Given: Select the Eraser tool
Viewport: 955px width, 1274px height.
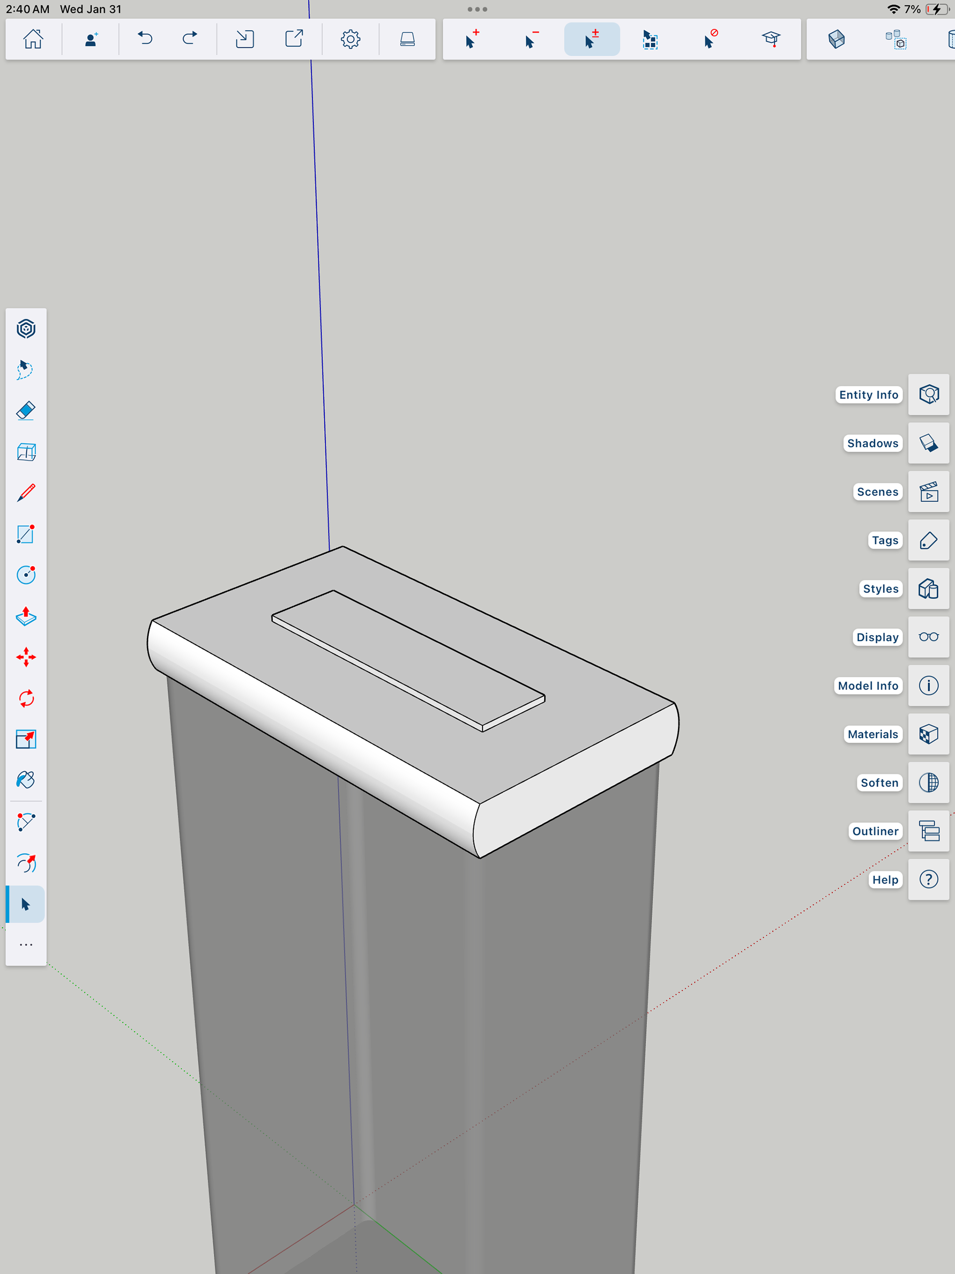Looking at the screenshot, I should [26, 410].
